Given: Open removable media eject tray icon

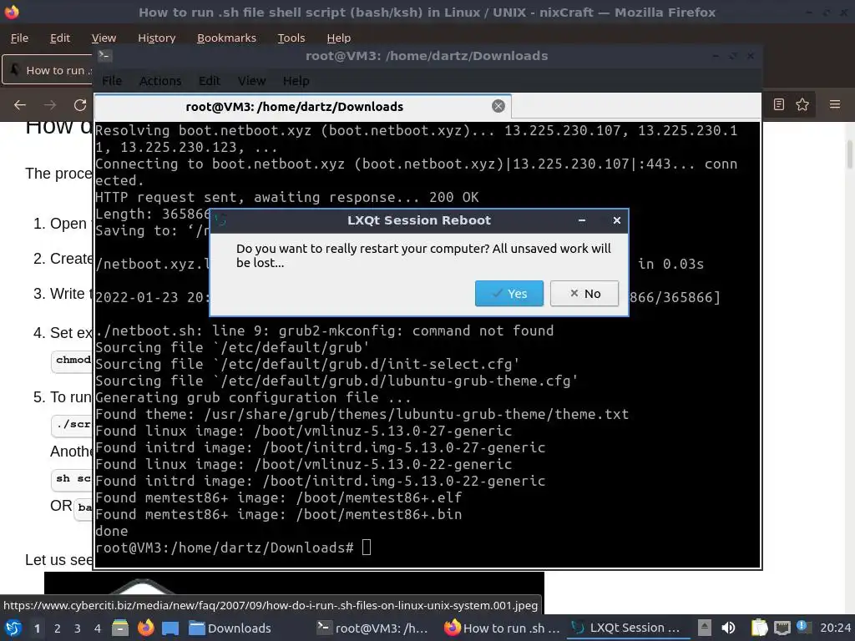Looking at the screenshot, I should click(705, 628).
